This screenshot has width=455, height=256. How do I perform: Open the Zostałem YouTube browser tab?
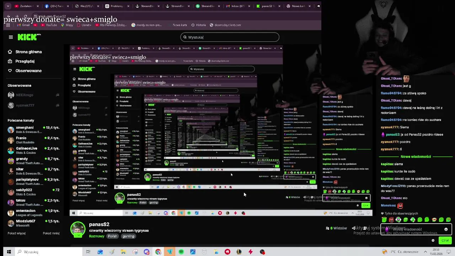(27, 6)
